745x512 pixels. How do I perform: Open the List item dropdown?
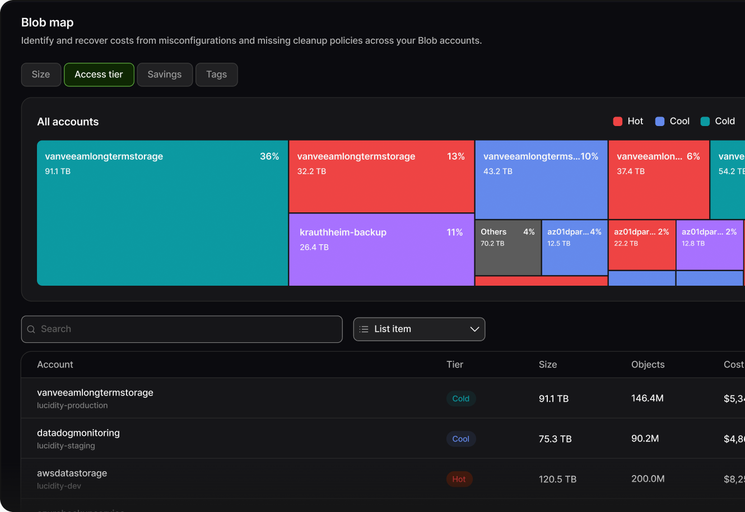419,329
